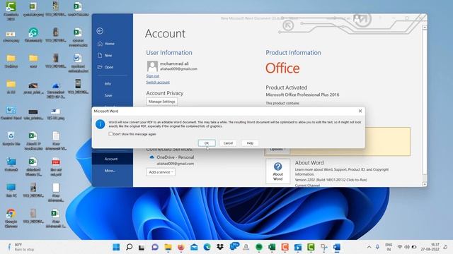
Task: Click the About Word button
Action: [277, 171]
